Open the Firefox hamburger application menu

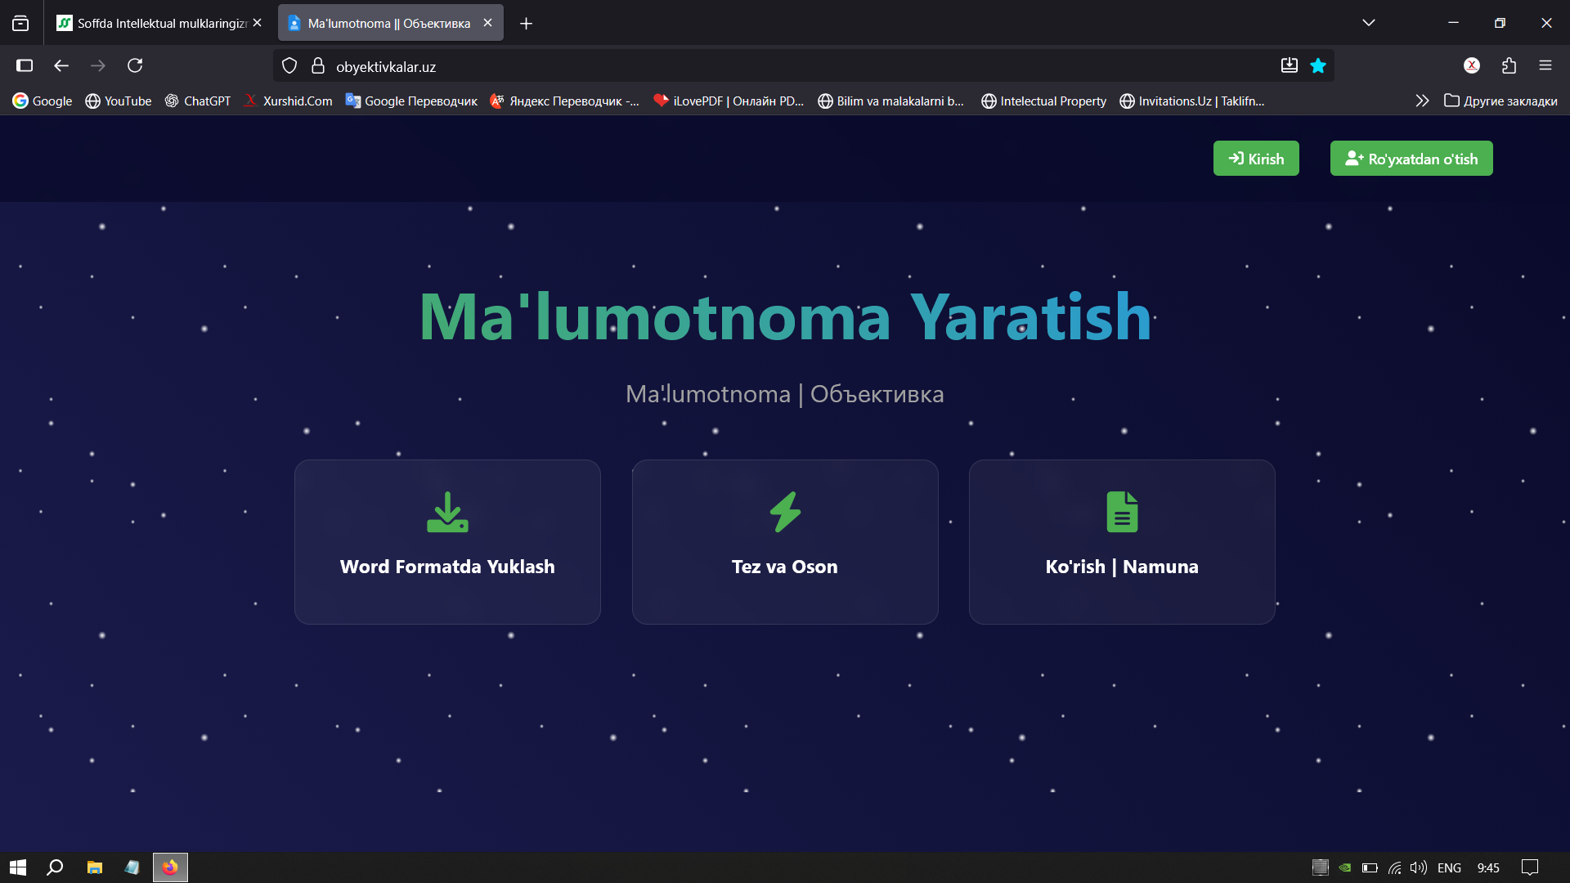[1545, 65]
